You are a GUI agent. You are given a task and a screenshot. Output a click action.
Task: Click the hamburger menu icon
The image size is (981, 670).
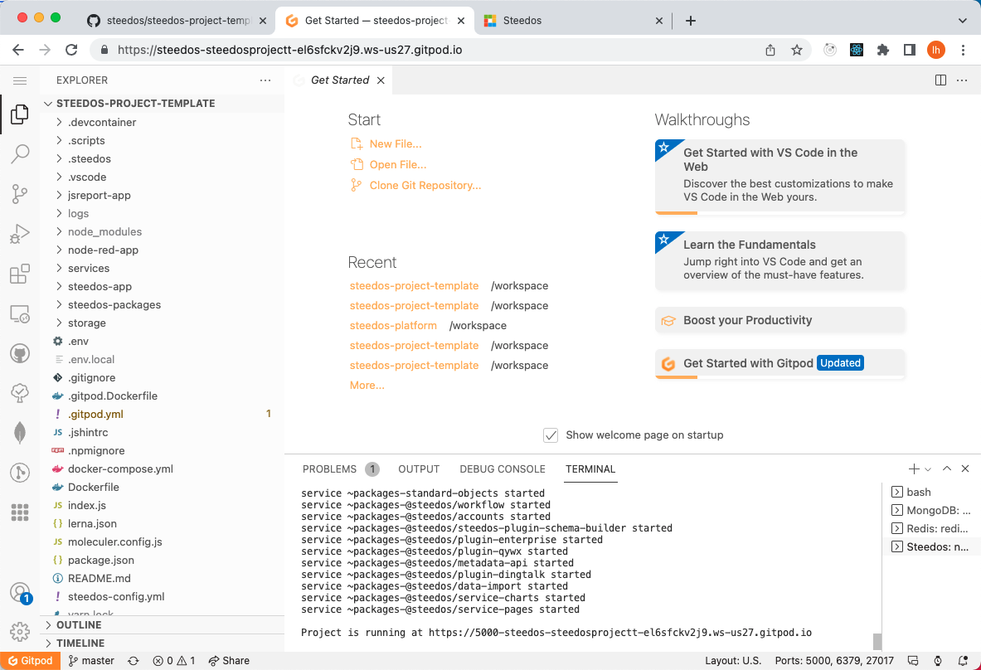point(19,80)
